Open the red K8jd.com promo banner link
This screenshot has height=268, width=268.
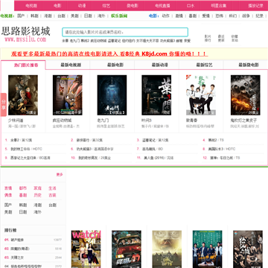coord(109,54)
